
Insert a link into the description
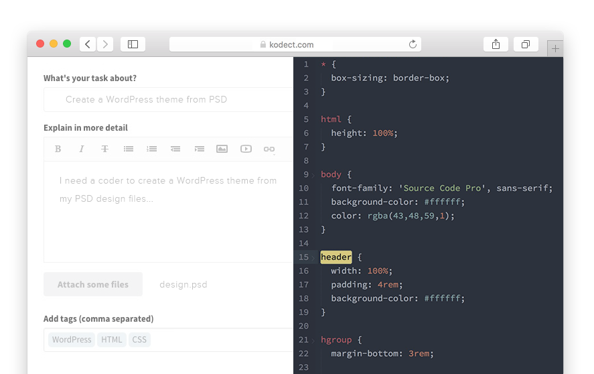tap(269, 149)
